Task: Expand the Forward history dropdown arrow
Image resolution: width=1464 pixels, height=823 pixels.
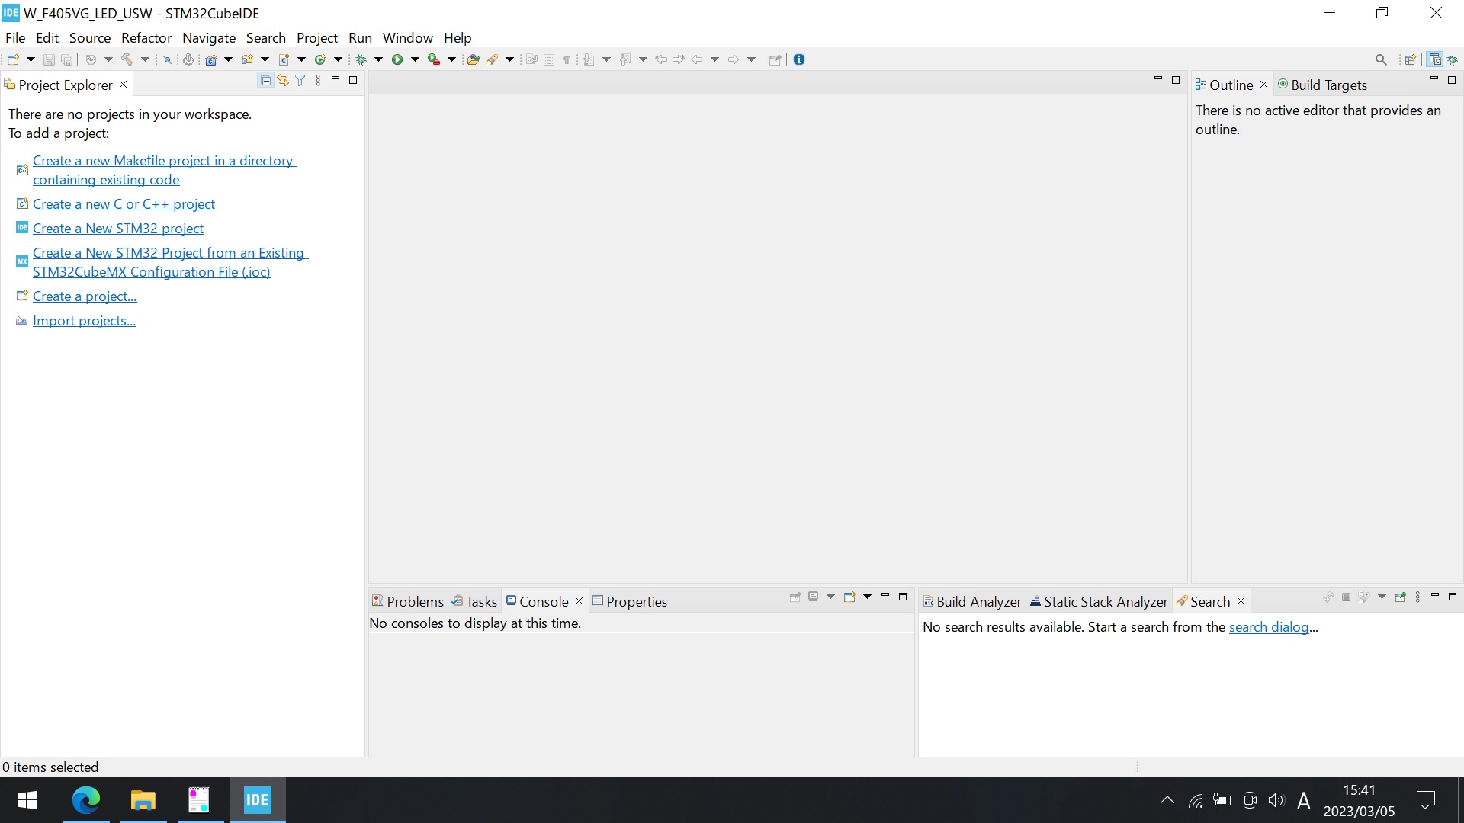Action: pyautogui.click(x=751, y=59)
